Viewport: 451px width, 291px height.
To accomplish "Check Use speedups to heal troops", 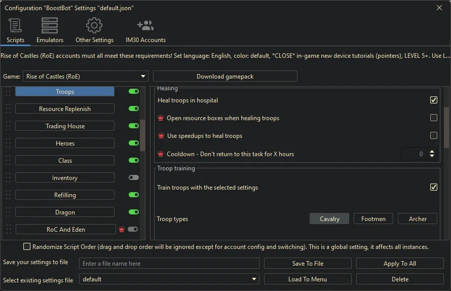I will coord(434,135).
